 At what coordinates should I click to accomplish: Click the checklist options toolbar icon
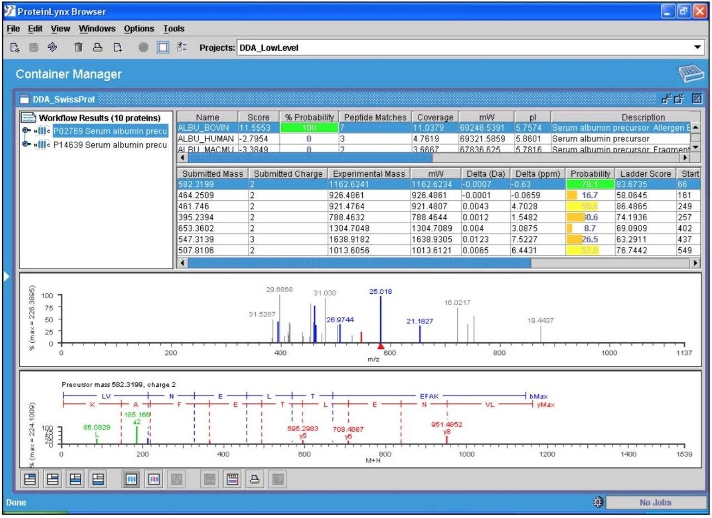coord(181,48)
